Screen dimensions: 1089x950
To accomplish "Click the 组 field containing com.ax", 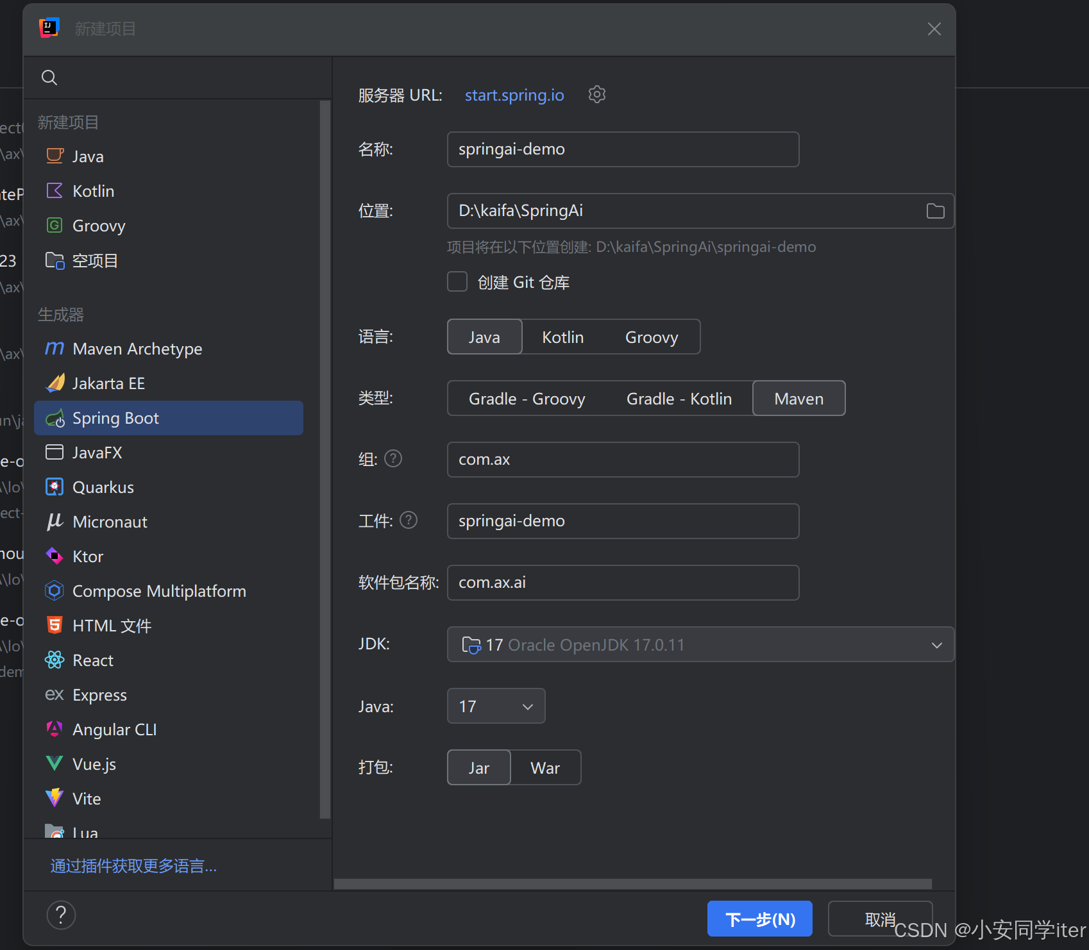I will click(x=623, y=460).
